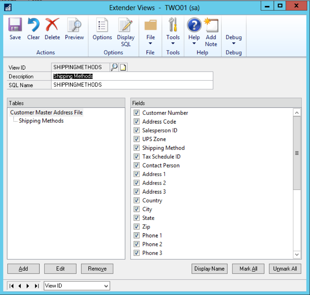Click the Add table button
This screenshot has width=310, height=295.
(23, 269)
